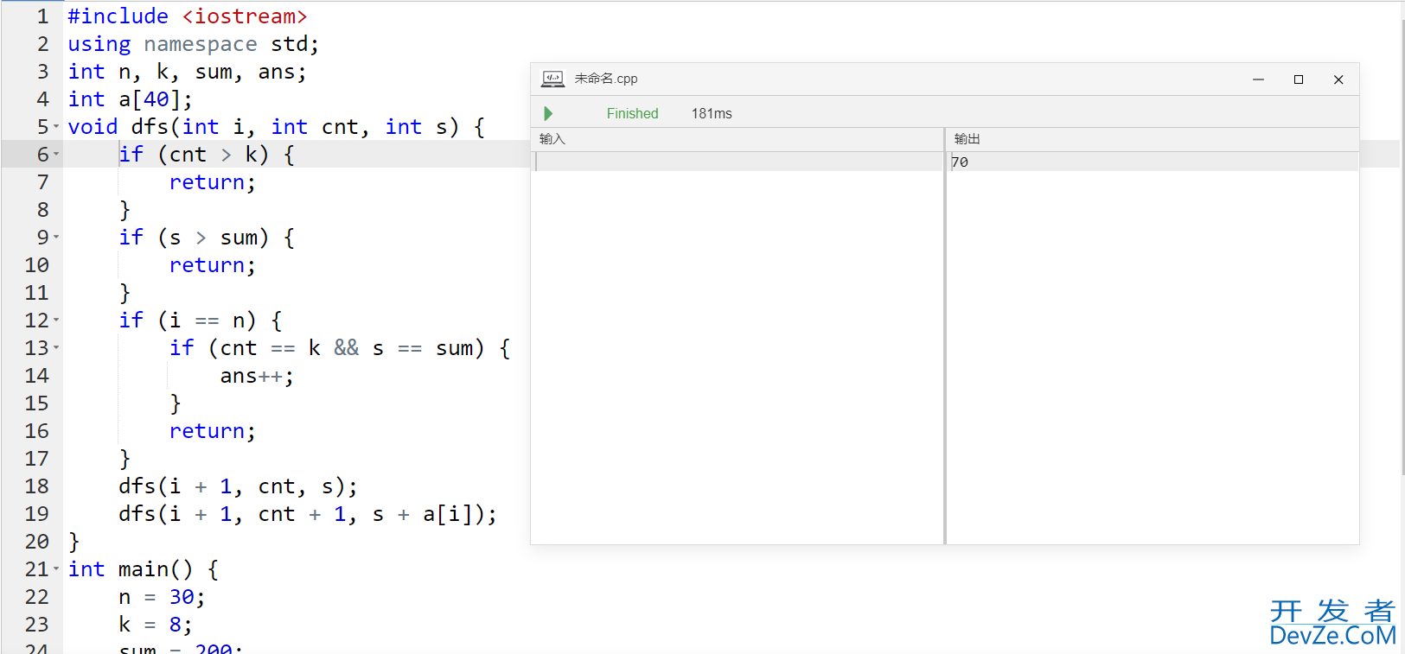Click 'if (cnt == k && s == sum)' line

click(x=340, y=348)
